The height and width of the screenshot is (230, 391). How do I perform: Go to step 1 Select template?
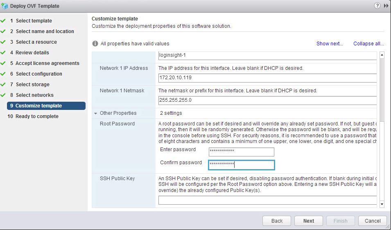click(34, 21)
